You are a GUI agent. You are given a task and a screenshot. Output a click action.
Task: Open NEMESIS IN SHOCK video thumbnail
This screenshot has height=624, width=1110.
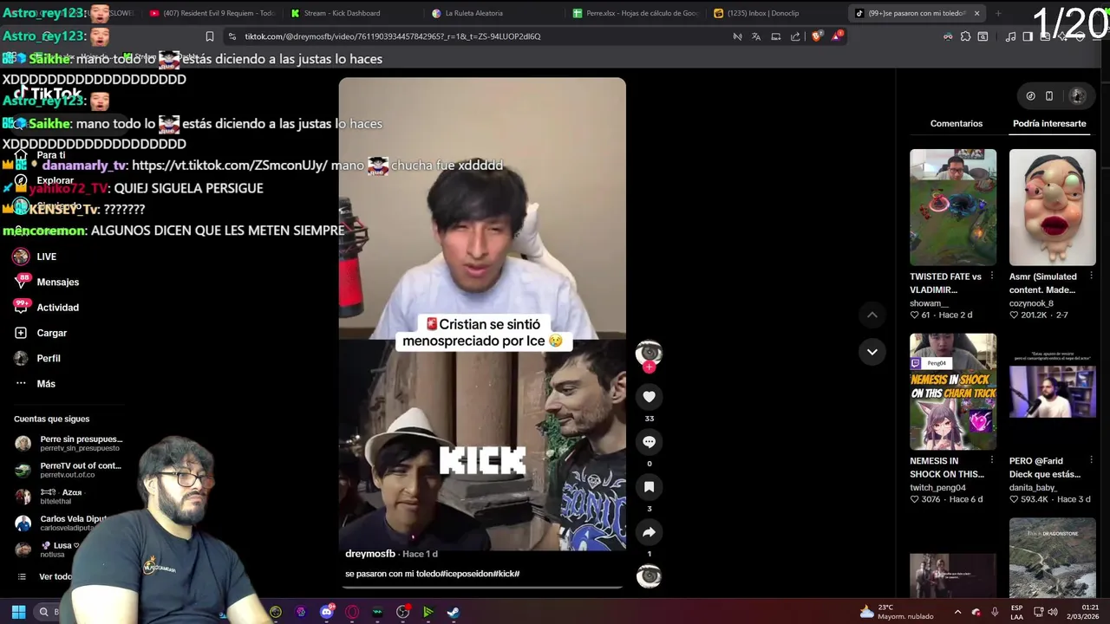[x=953, y=392]
